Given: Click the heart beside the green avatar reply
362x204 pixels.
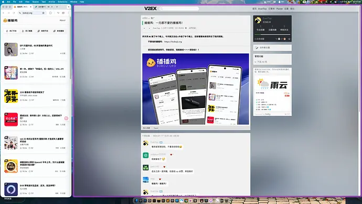Looking at the screenshot, I should pyautogui.click(x=171, y=155).
